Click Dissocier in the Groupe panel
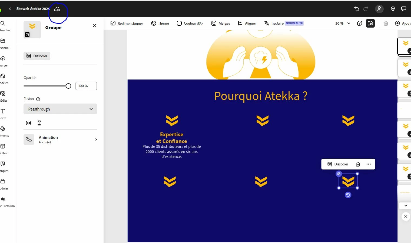411x243 pixels. pyautogui.click(x=37, y=56)
